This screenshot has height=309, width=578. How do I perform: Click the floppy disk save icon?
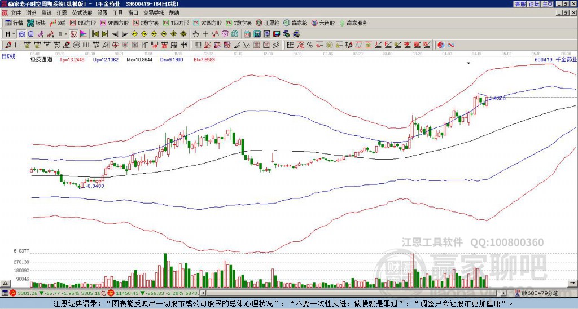[x=277, y=34]
